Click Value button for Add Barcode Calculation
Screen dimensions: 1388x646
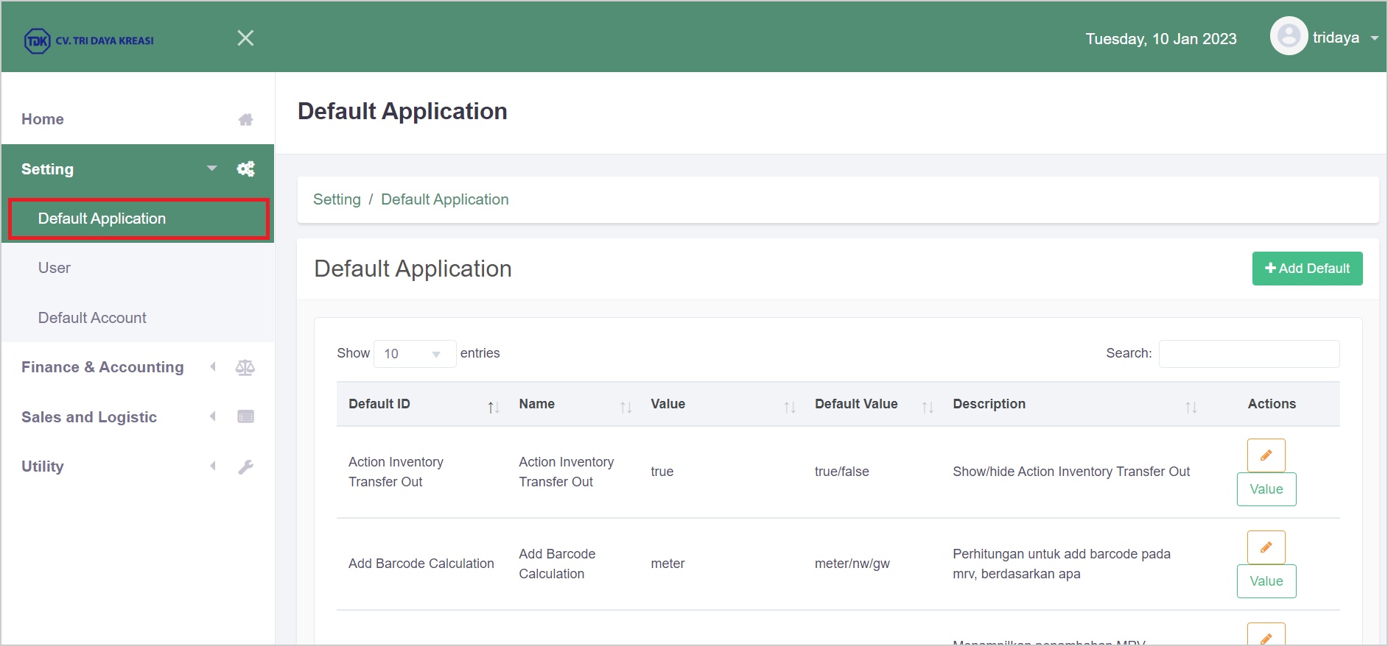(x=1266, y=581)
